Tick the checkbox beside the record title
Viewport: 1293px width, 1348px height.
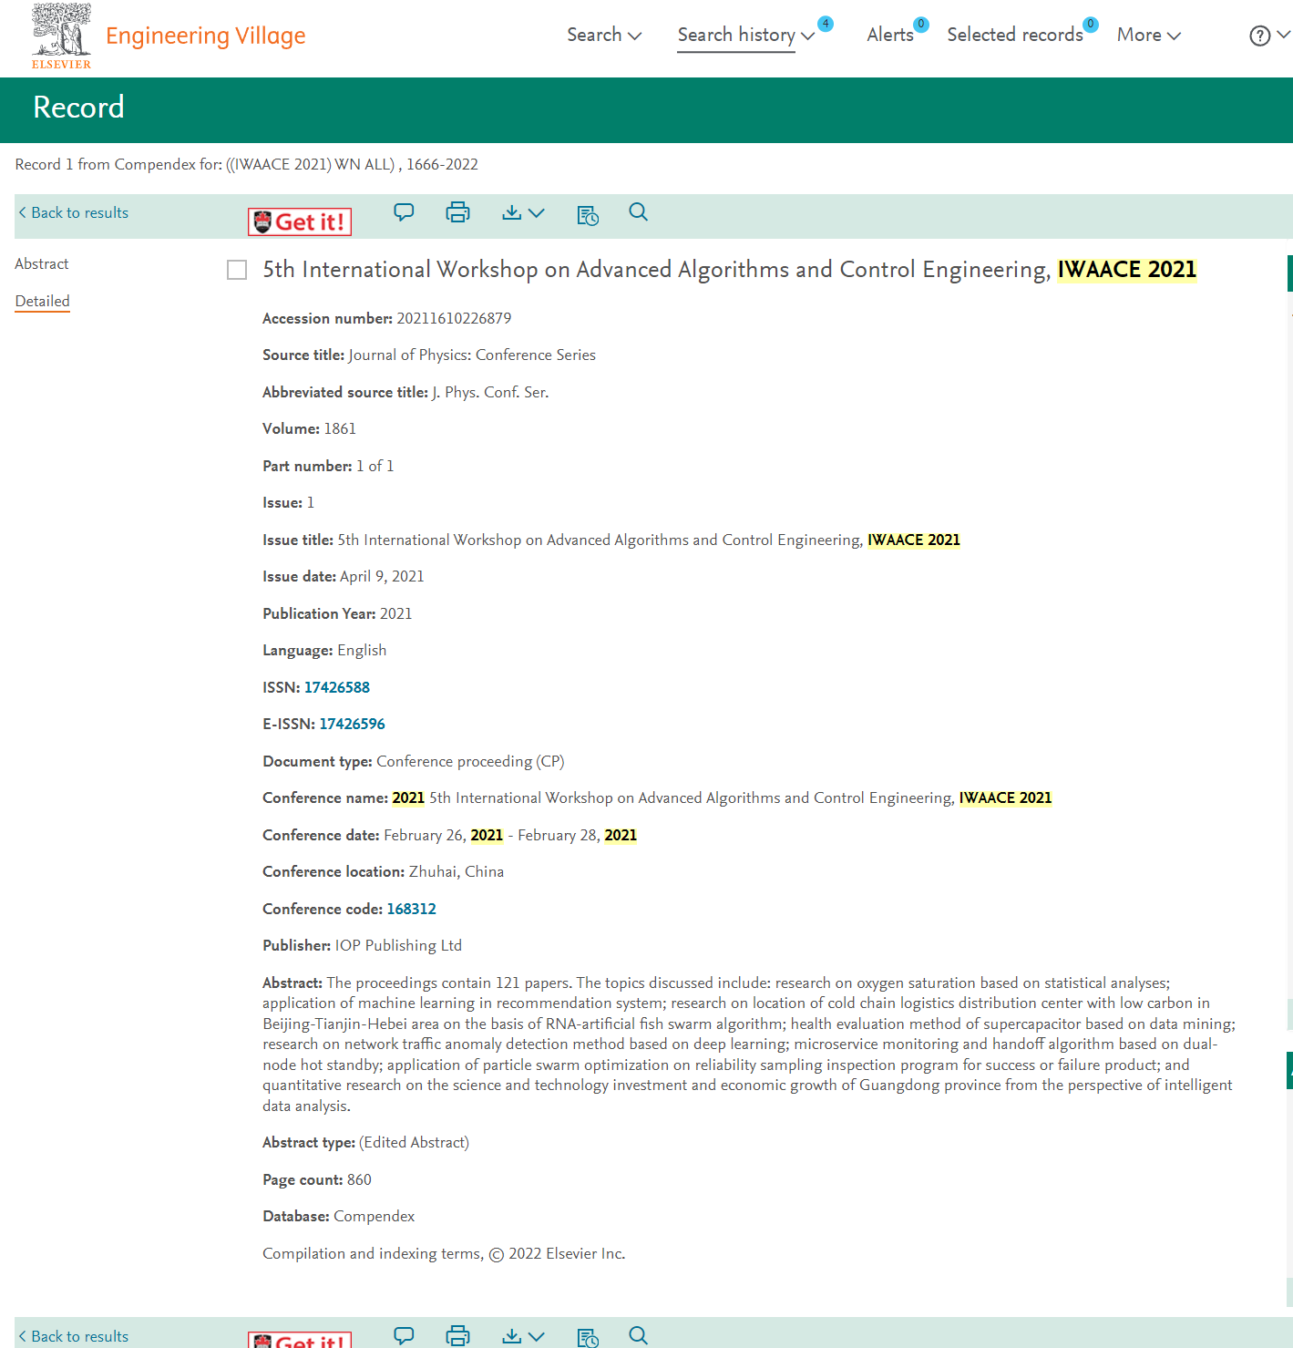pos(237,270)
